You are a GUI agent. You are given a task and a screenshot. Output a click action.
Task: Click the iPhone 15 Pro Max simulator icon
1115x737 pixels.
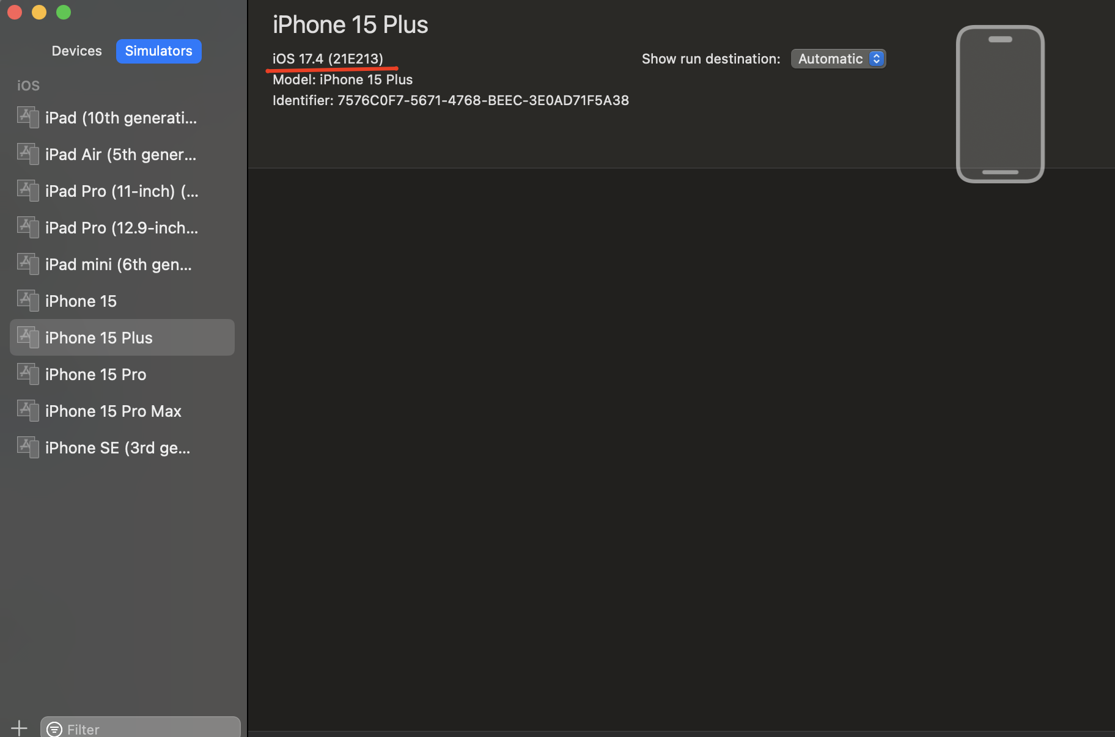pos(28,410)
